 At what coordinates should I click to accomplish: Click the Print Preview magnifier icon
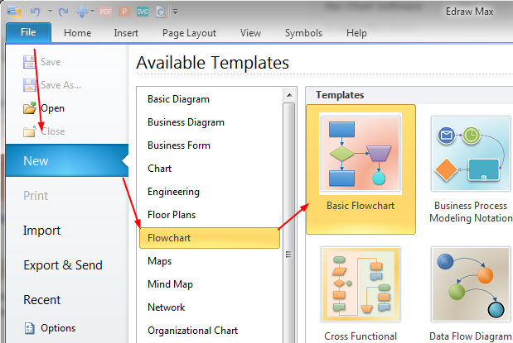tap(162, 12)
